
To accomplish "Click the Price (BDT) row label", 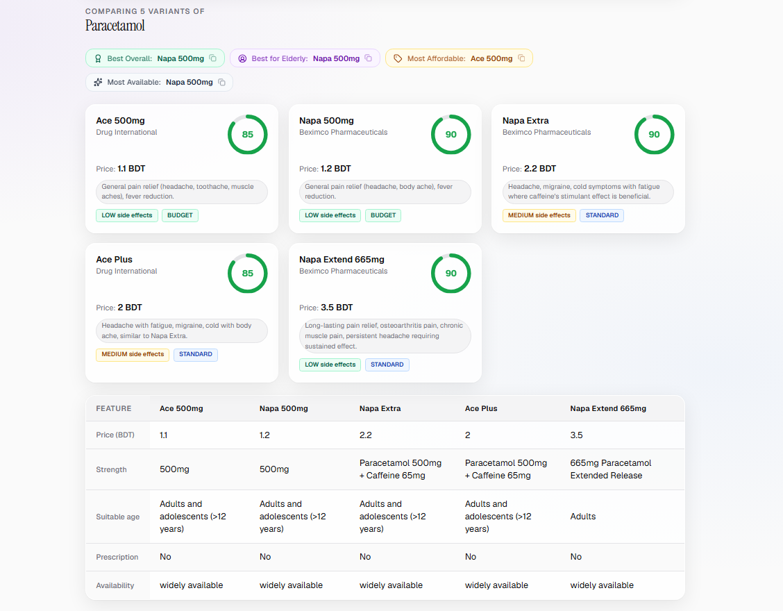I will coord(115,435).
